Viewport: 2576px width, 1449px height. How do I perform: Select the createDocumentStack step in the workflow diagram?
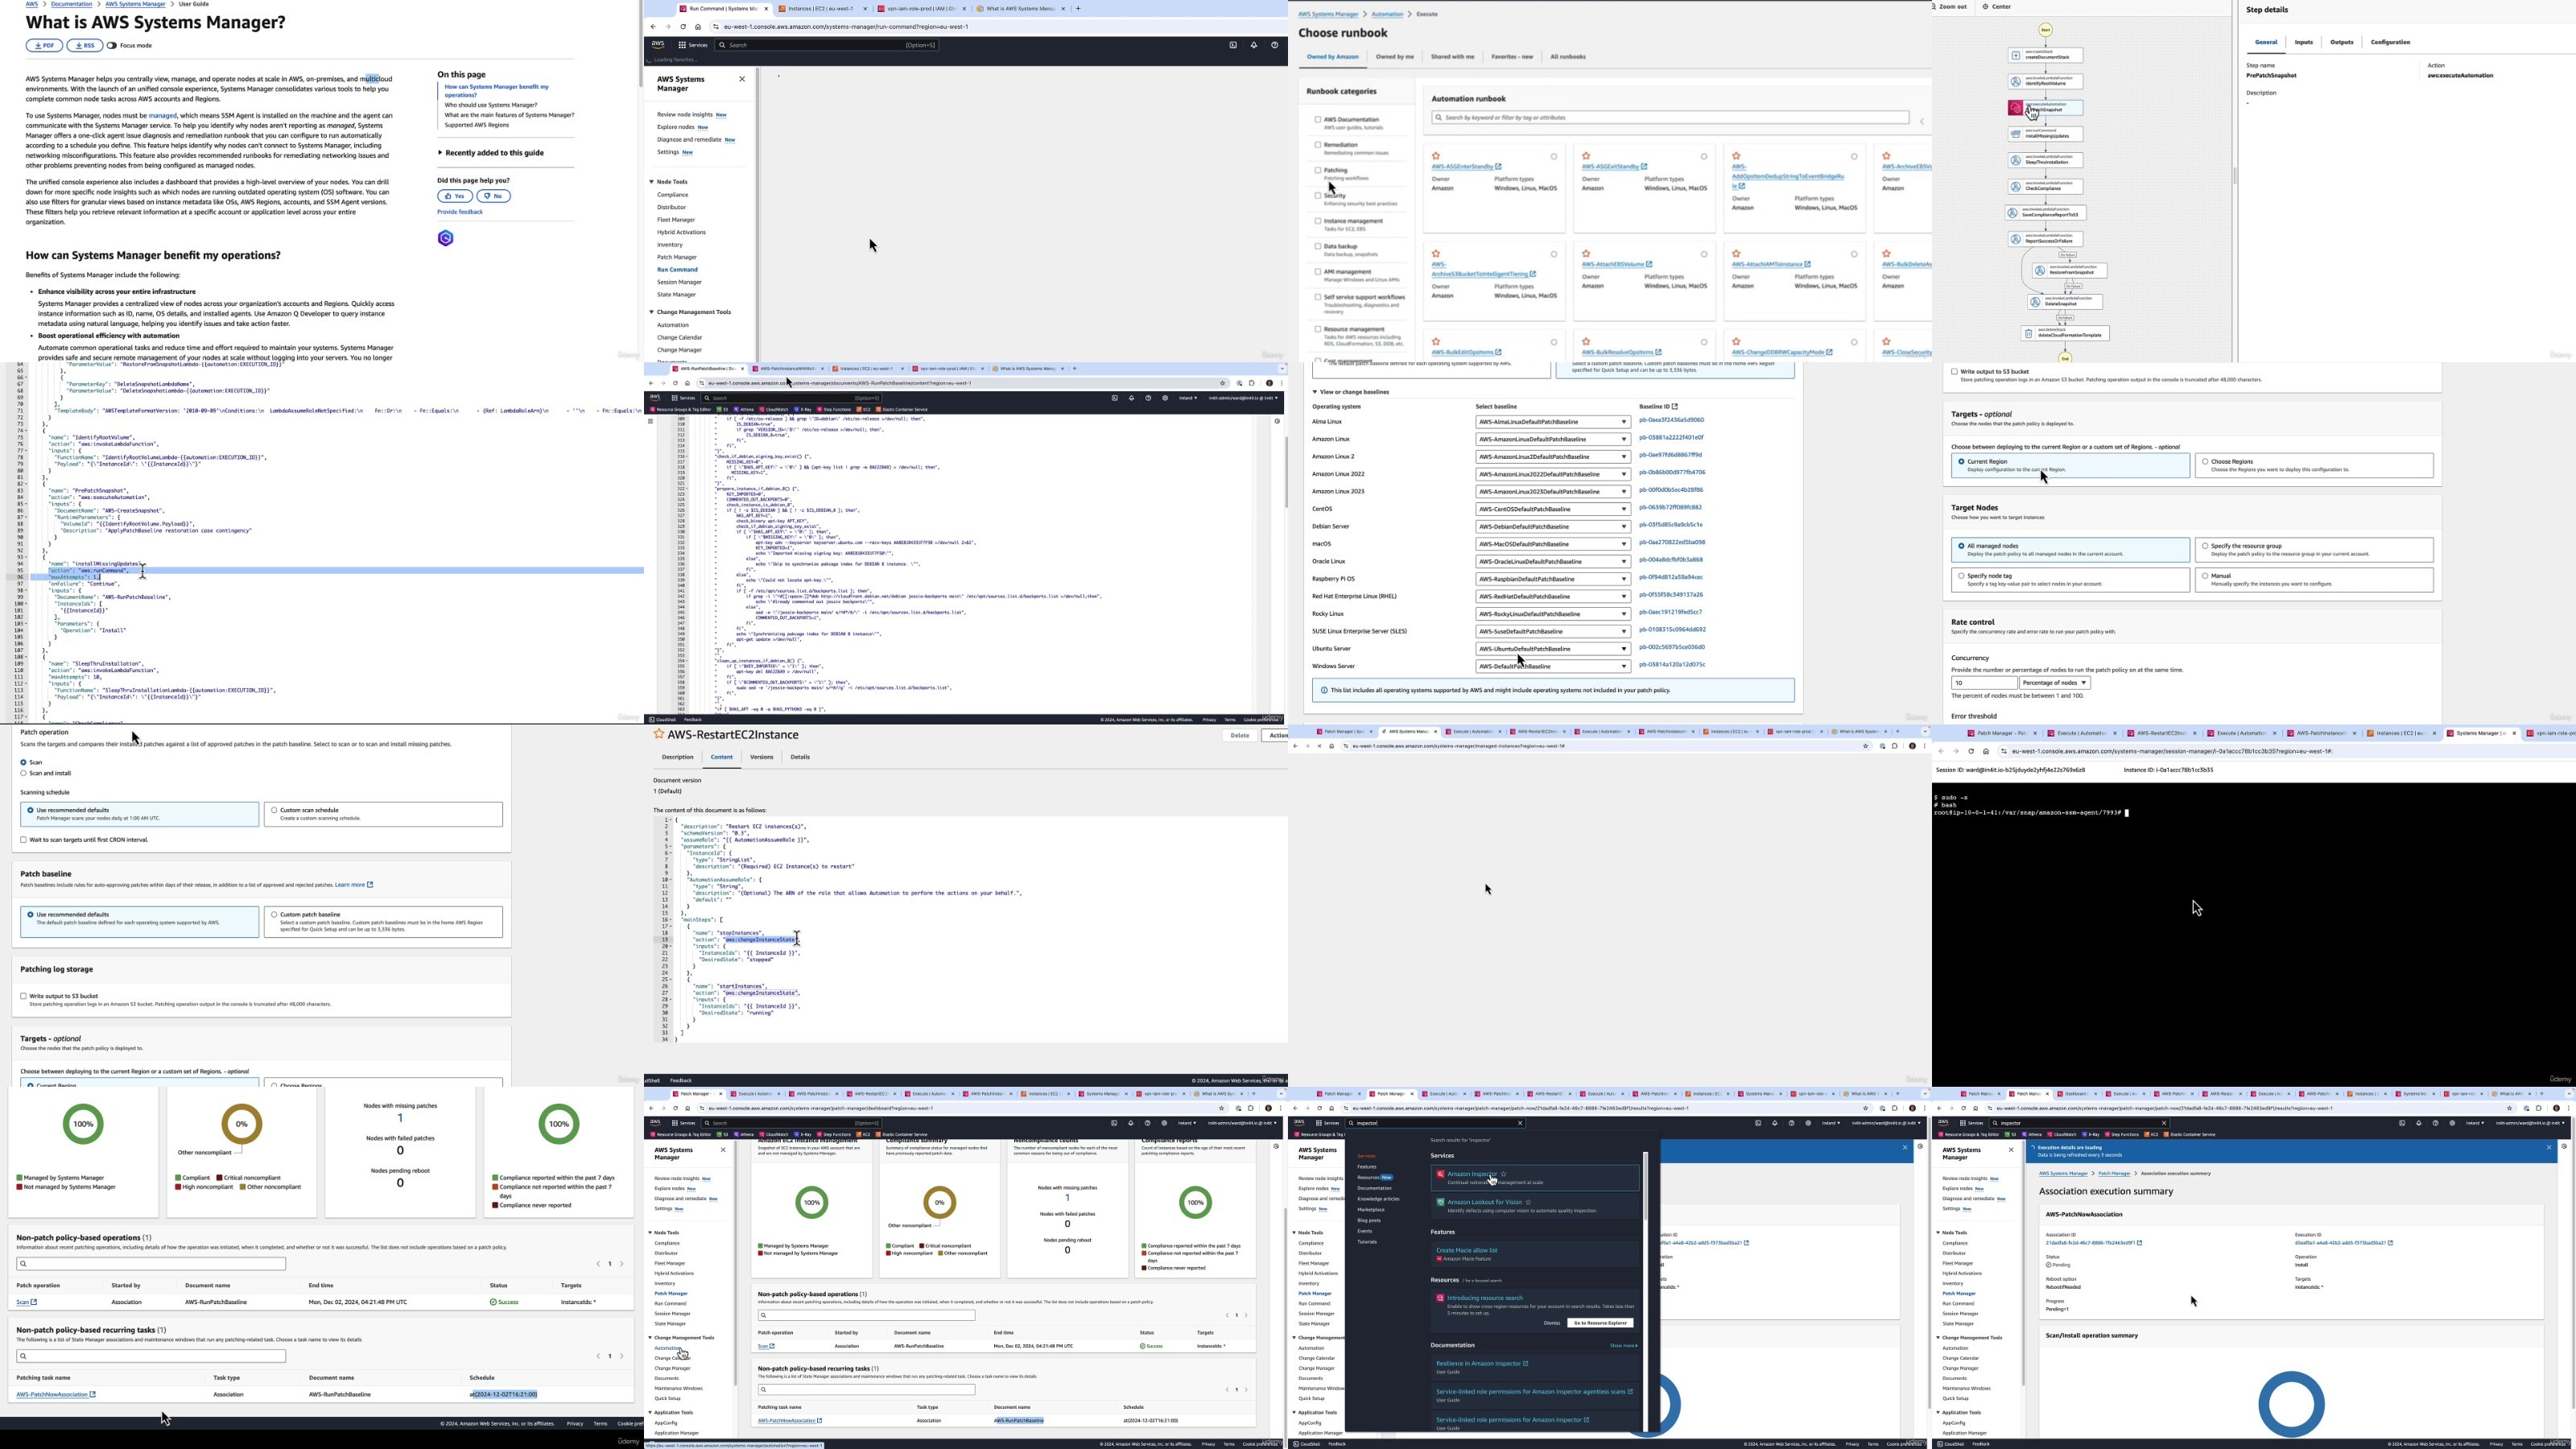pos(2046,56)
